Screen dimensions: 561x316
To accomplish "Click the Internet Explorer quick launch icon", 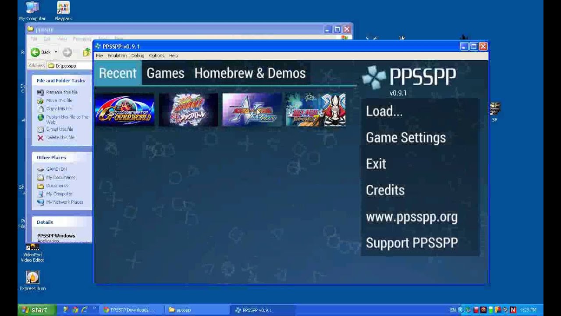I will pyautogui.click(x=85, y=310).
